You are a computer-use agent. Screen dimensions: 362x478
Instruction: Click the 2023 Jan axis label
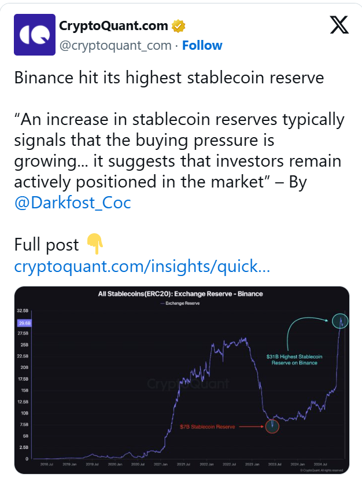coord(252,464)
